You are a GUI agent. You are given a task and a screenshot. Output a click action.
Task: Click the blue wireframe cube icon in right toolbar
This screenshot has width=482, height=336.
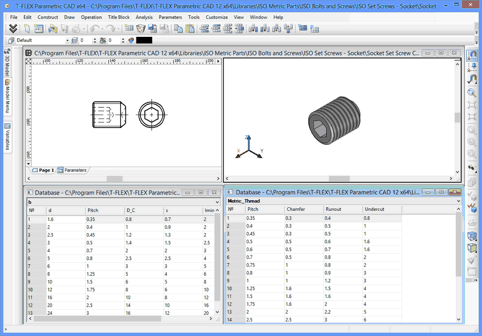tap(472, 236)
